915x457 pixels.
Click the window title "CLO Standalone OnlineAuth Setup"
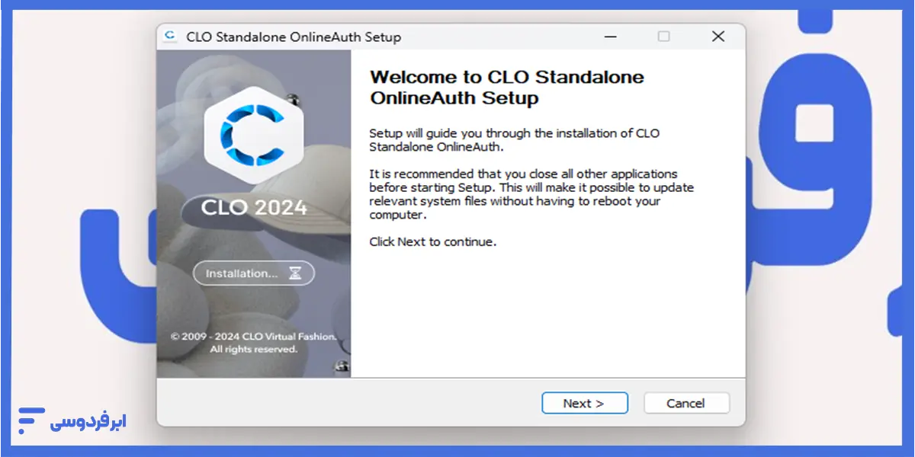[294, 37]
